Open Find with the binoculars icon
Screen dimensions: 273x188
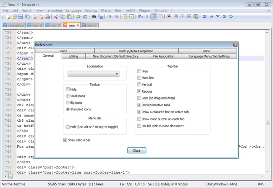(x=94, y=16)
